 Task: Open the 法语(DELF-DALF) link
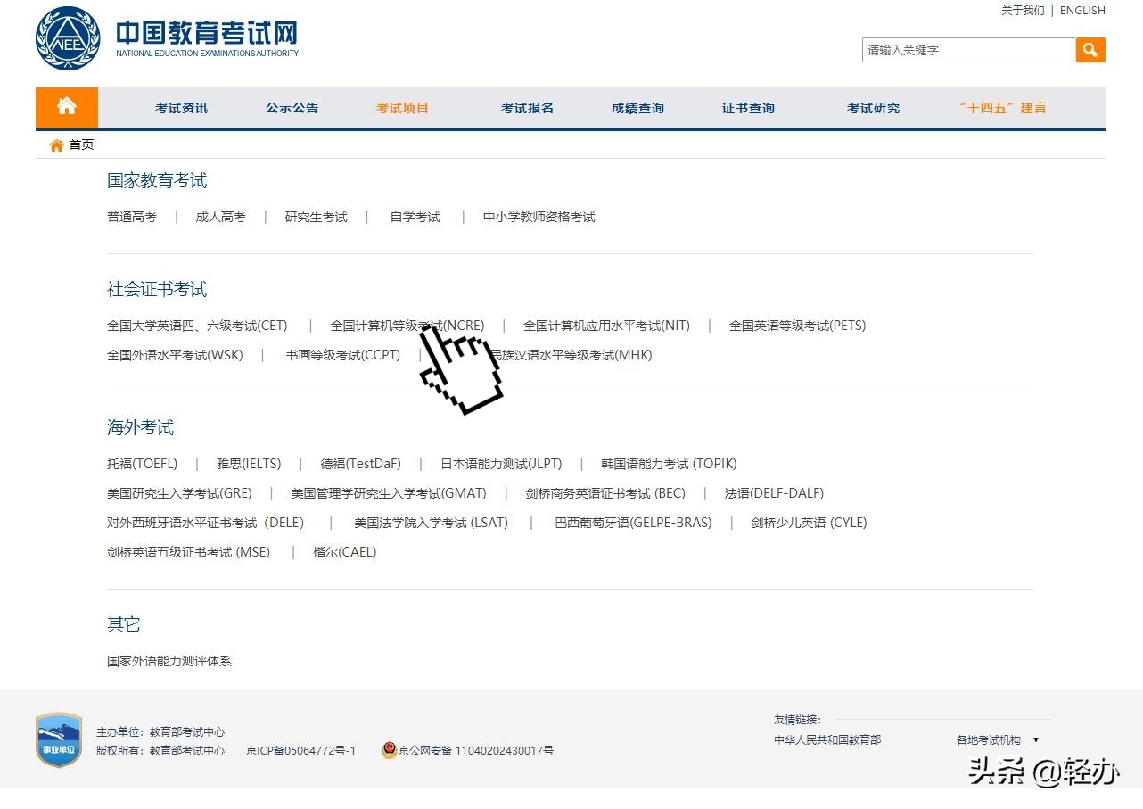(774, 493)
